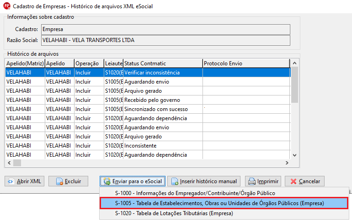Click Apelido VELAHABI in Sincronizado com sucesso row

pos(60,109)
